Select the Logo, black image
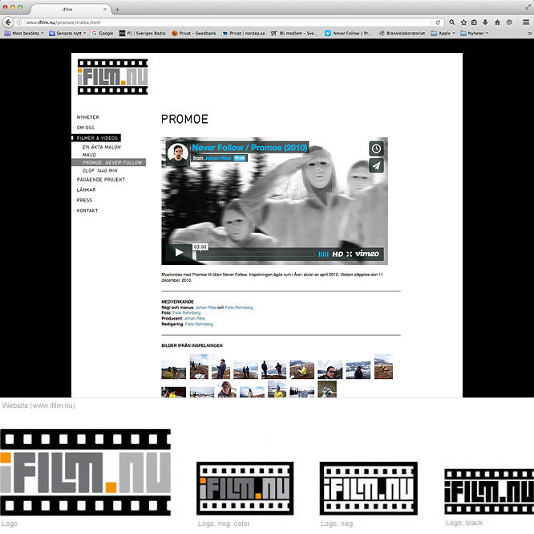Screen dimensions: 534x534 [x=489, y=491]
